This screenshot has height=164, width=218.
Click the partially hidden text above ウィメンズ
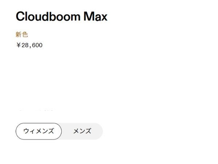(36, 110)
